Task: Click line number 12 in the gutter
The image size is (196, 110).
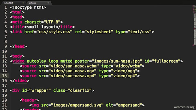Action: 5,61
